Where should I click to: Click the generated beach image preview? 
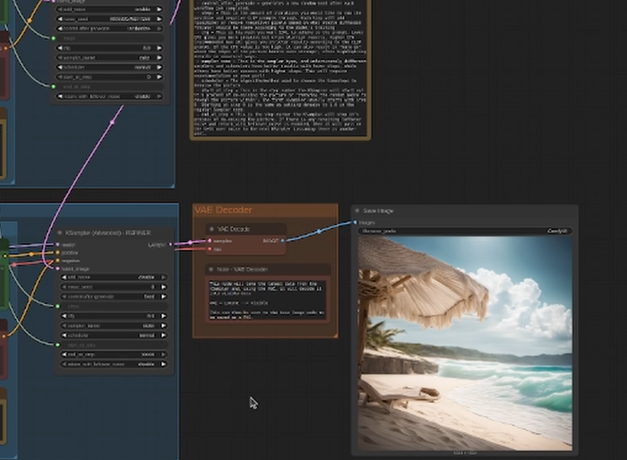pyautogui.click(x=464, y=345)
